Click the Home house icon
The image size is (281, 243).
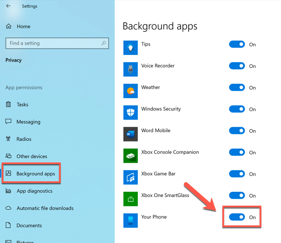pyautogui.click(x=9, y=26)
